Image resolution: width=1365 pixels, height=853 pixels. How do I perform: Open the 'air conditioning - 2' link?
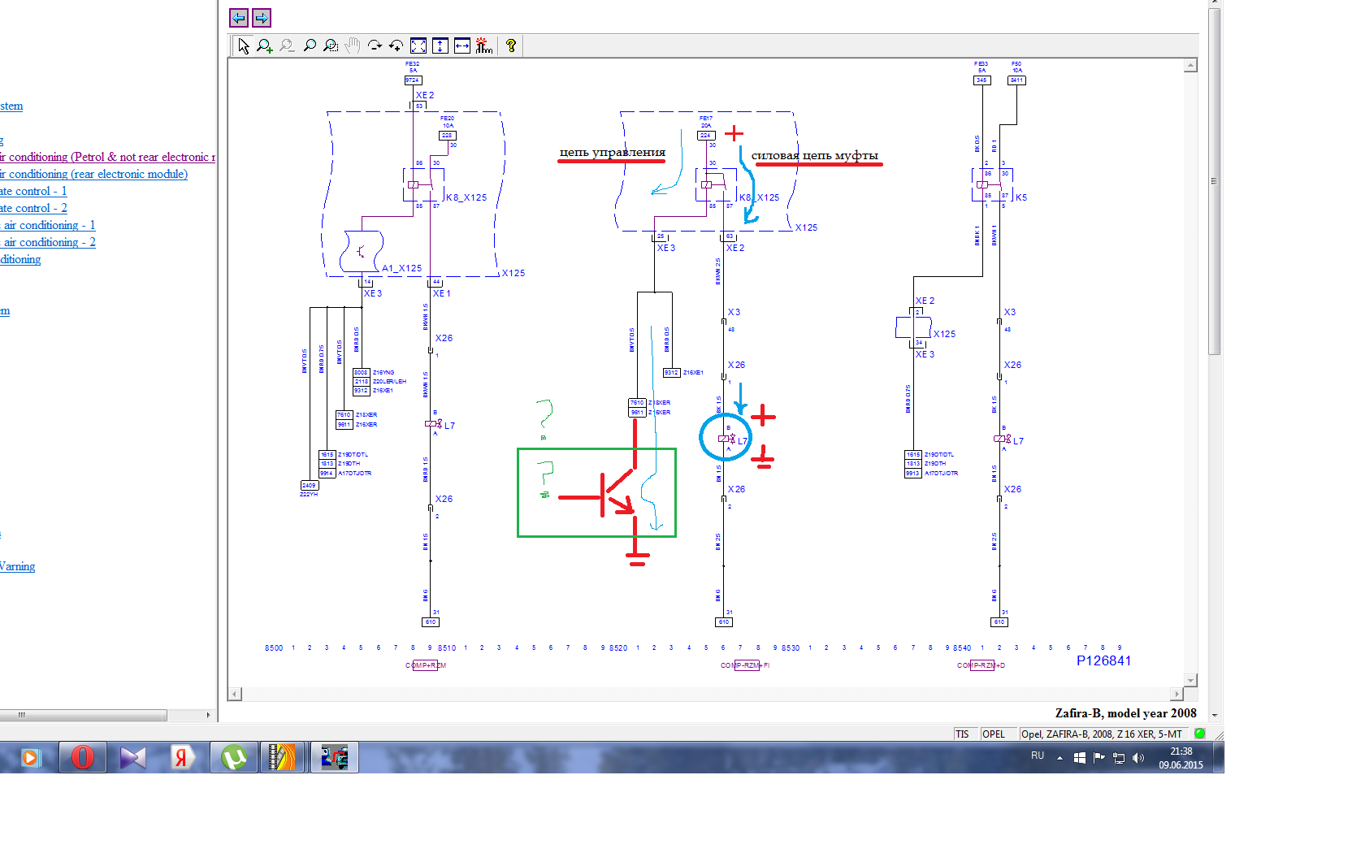point(49,242)
